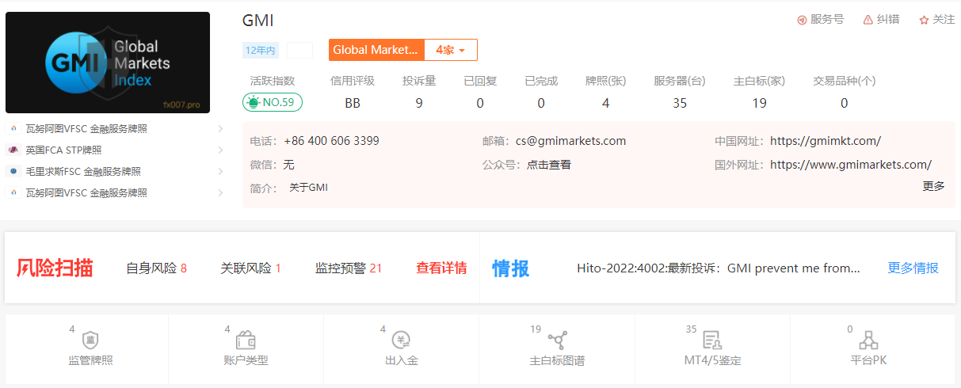Image resolution: width=961 pixels, height=388 pixels.
Task: Open the Hito-2022:4002 latest complaint headline
Action: [719, 268]
